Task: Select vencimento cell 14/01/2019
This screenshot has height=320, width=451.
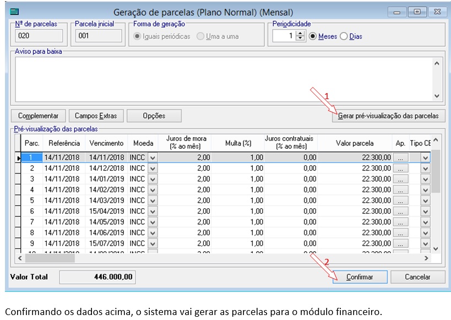Action: 106,179
